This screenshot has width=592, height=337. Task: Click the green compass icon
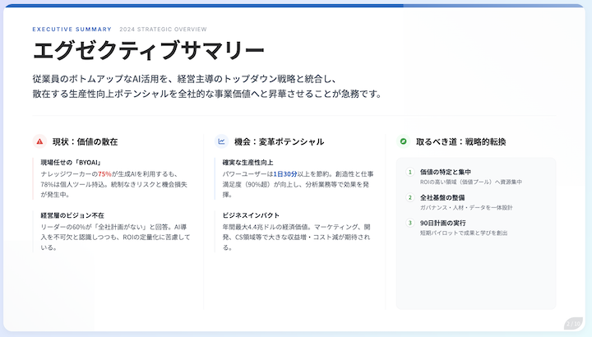(x=403, y=141)
